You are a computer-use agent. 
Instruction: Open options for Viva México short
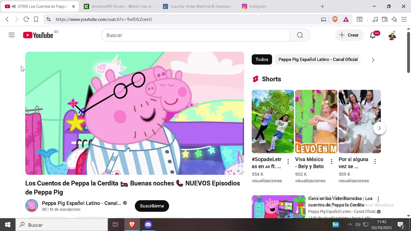click(x=331, y=161)
